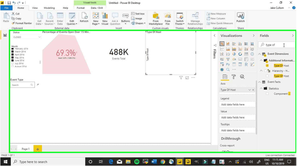This screenshot has width=297, height=166.
Task: Open the Format tab under Visual tools
Action: [81, 8]
